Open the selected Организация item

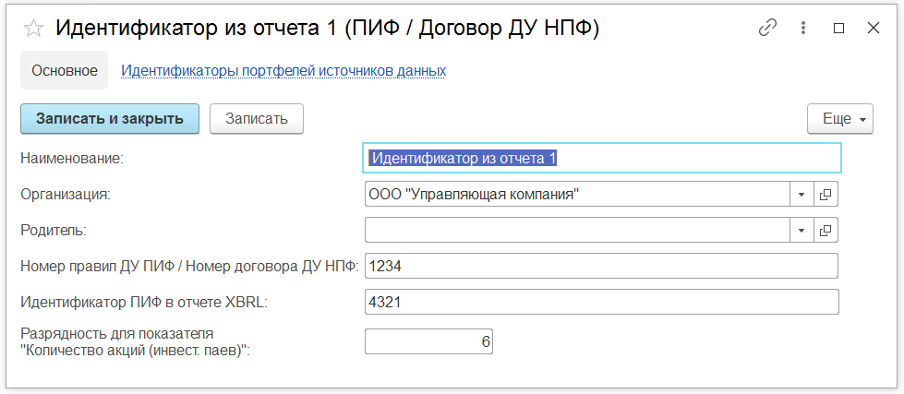click(826, 194)
